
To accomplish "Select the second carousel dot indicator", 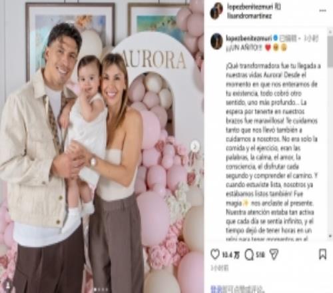I will coord(99,290).
